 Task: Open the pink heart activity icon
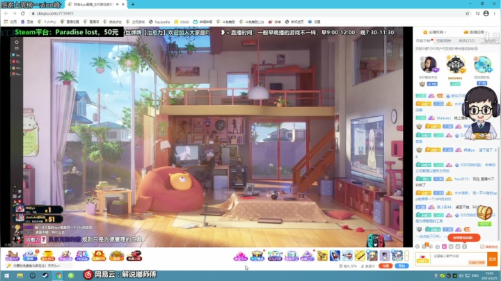click(x=240, y=256)
